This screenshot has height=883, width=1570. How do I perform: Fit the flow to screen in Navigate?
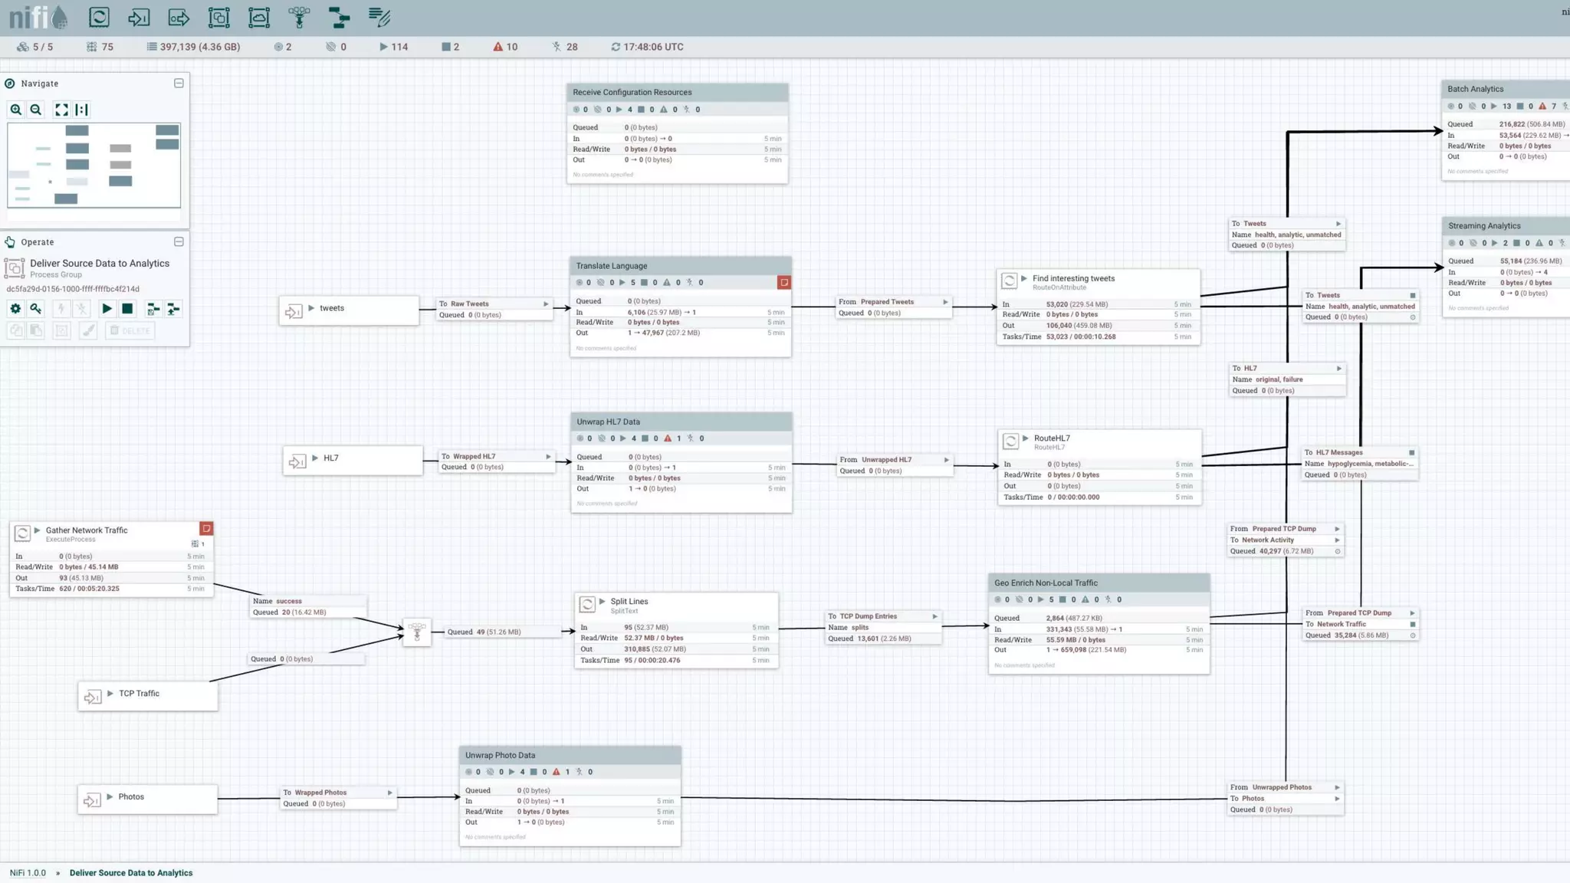[x=61, y=110]
